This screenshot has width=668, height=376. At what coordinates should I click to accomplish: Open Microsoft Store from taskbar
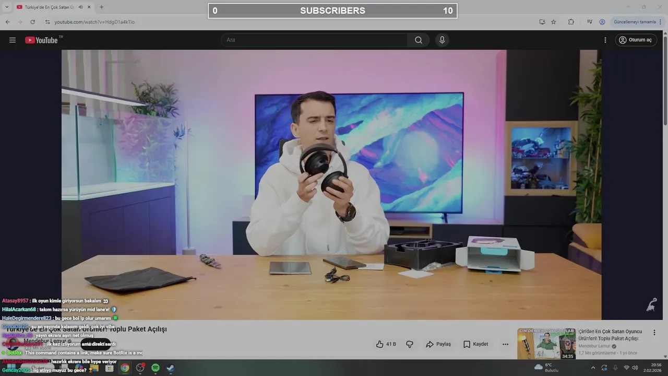(x=109, y=368)
